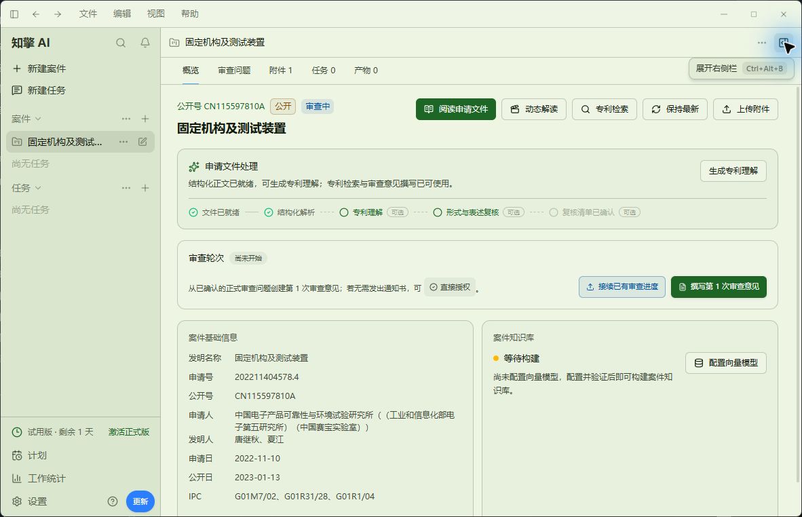802x517 pixels.
Task: Click the 公开 status tag
Action: (283, 107)
